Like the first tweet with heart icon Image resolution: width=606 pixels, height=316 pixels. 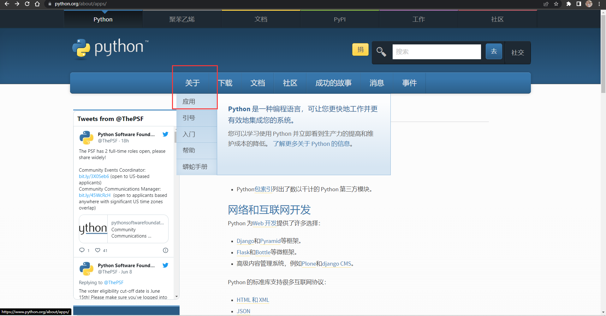pyautogui.click(x=98, y=250)
